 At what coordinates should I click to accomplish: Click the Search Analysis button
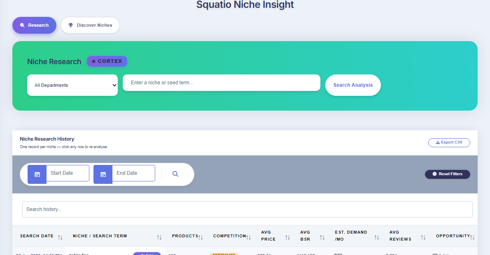(353, 85)
